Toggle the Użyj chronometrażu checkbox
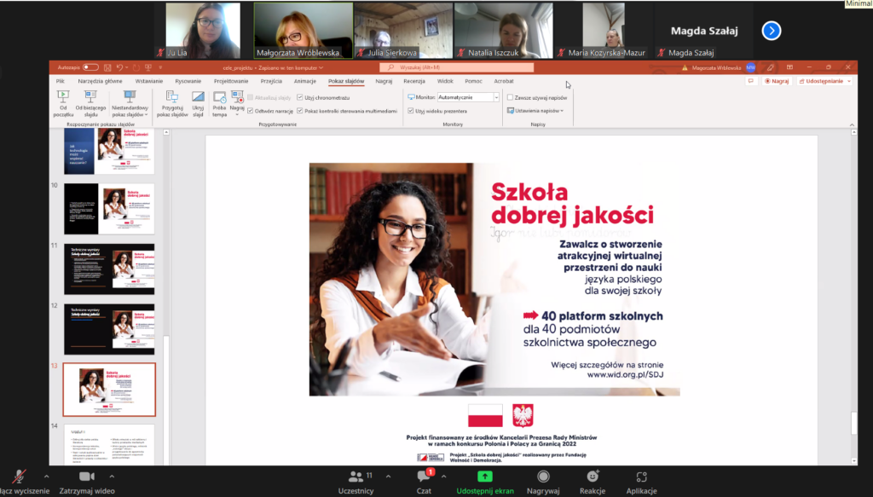Image resolution: width=873 pixels, height=497 pixels. (x=300, y=98)
